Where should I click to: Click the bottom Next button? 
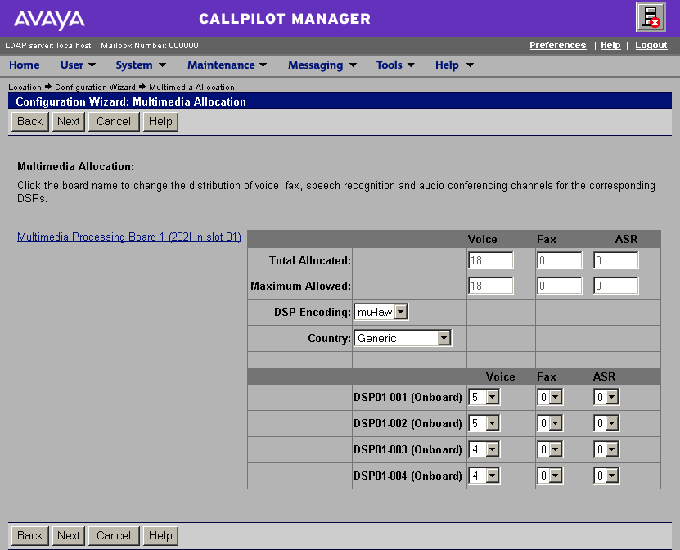pyautogui.click(x=69, y=536)
